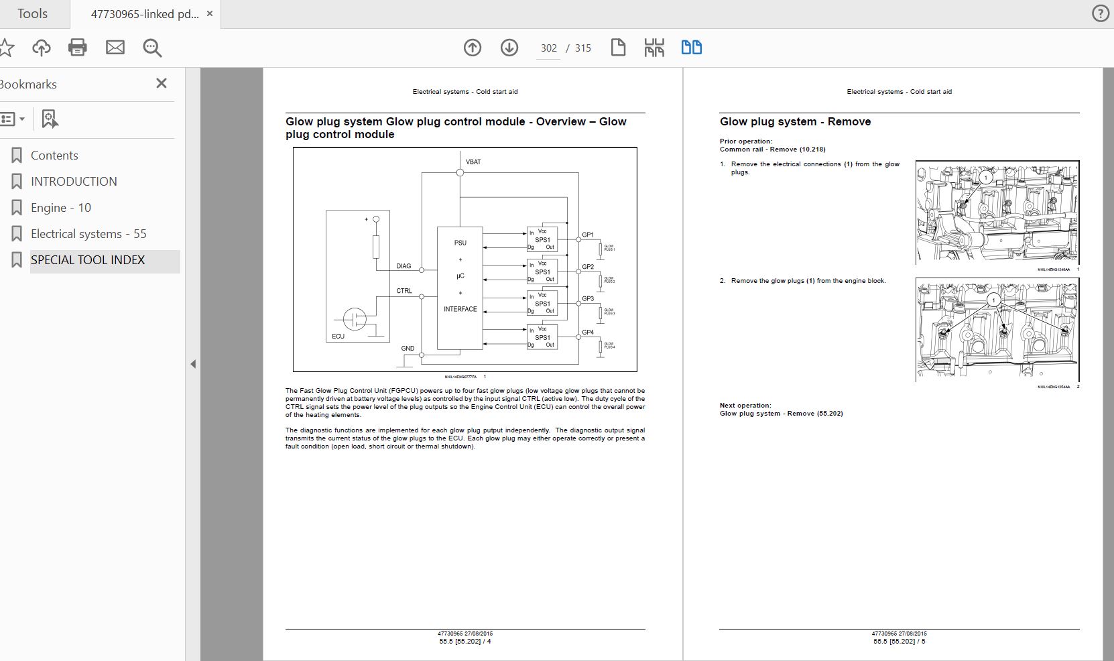Close the 47730965-linked pdf tab

pos(210,13)
